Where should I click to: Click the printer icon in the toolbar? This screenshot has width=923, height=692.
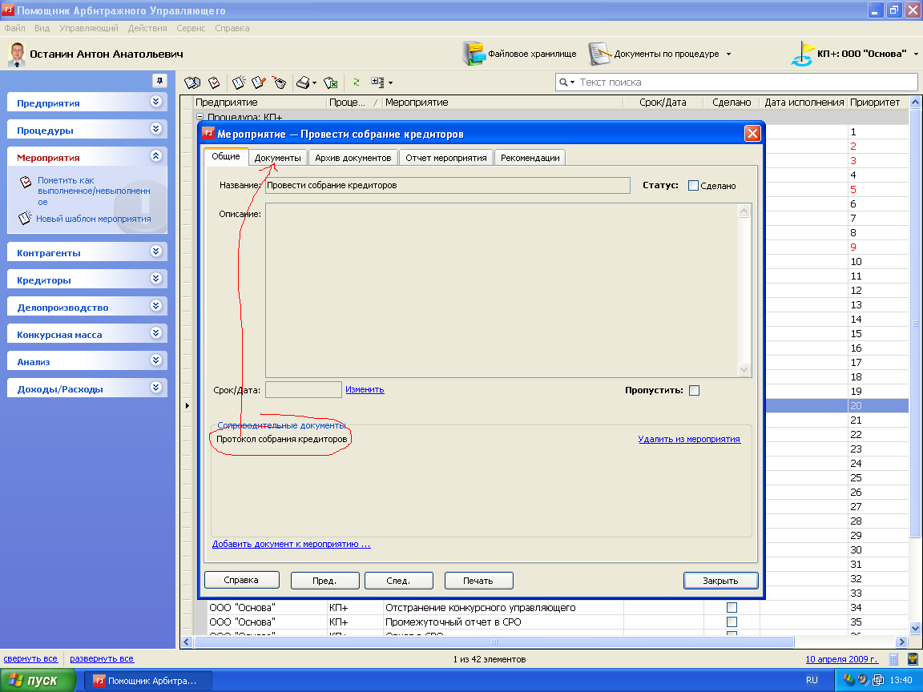303,83
